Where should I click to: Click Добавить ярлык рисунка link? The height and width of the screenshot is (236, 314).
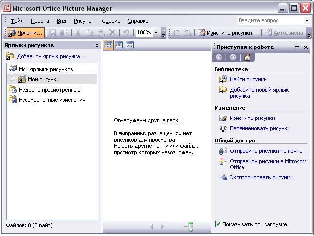pyautogui.click(x=51, y=56)
